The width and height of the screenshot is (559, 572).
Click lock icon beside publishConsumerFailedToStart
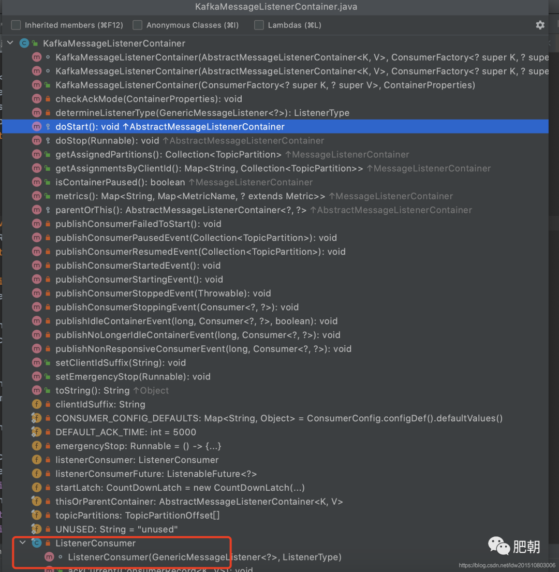[x=48, y=224]
